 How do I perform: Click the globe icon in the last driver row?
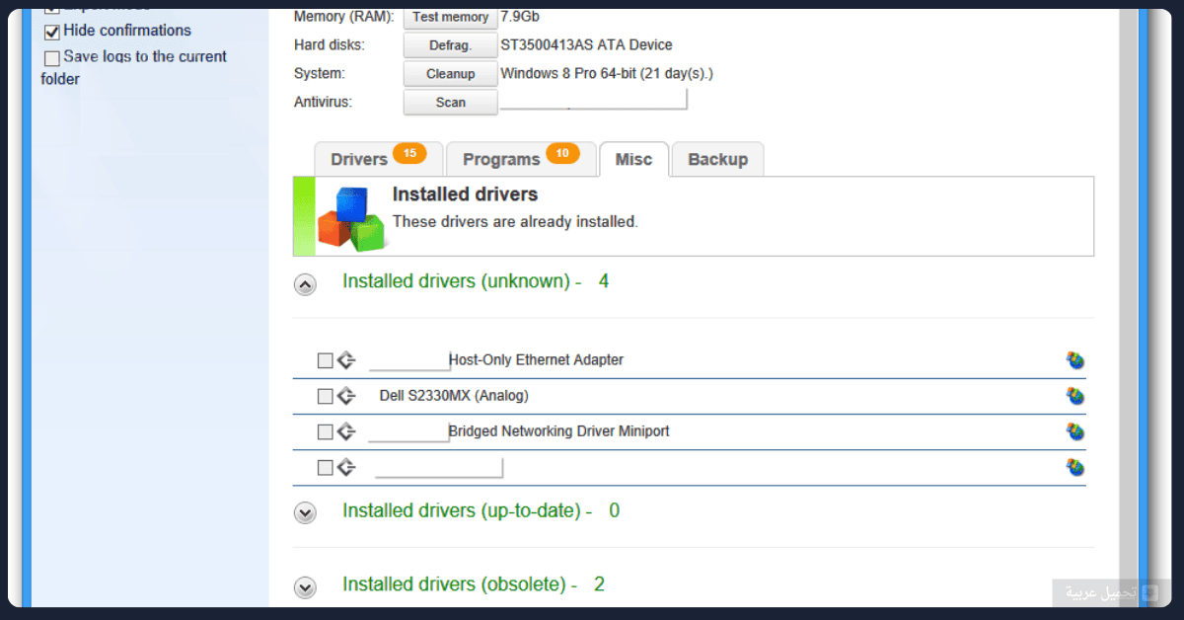tap(1074, 467)
